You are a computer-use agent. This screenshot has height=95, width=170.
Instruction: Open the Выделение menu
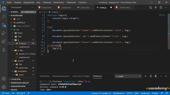[x=29, y=2]
